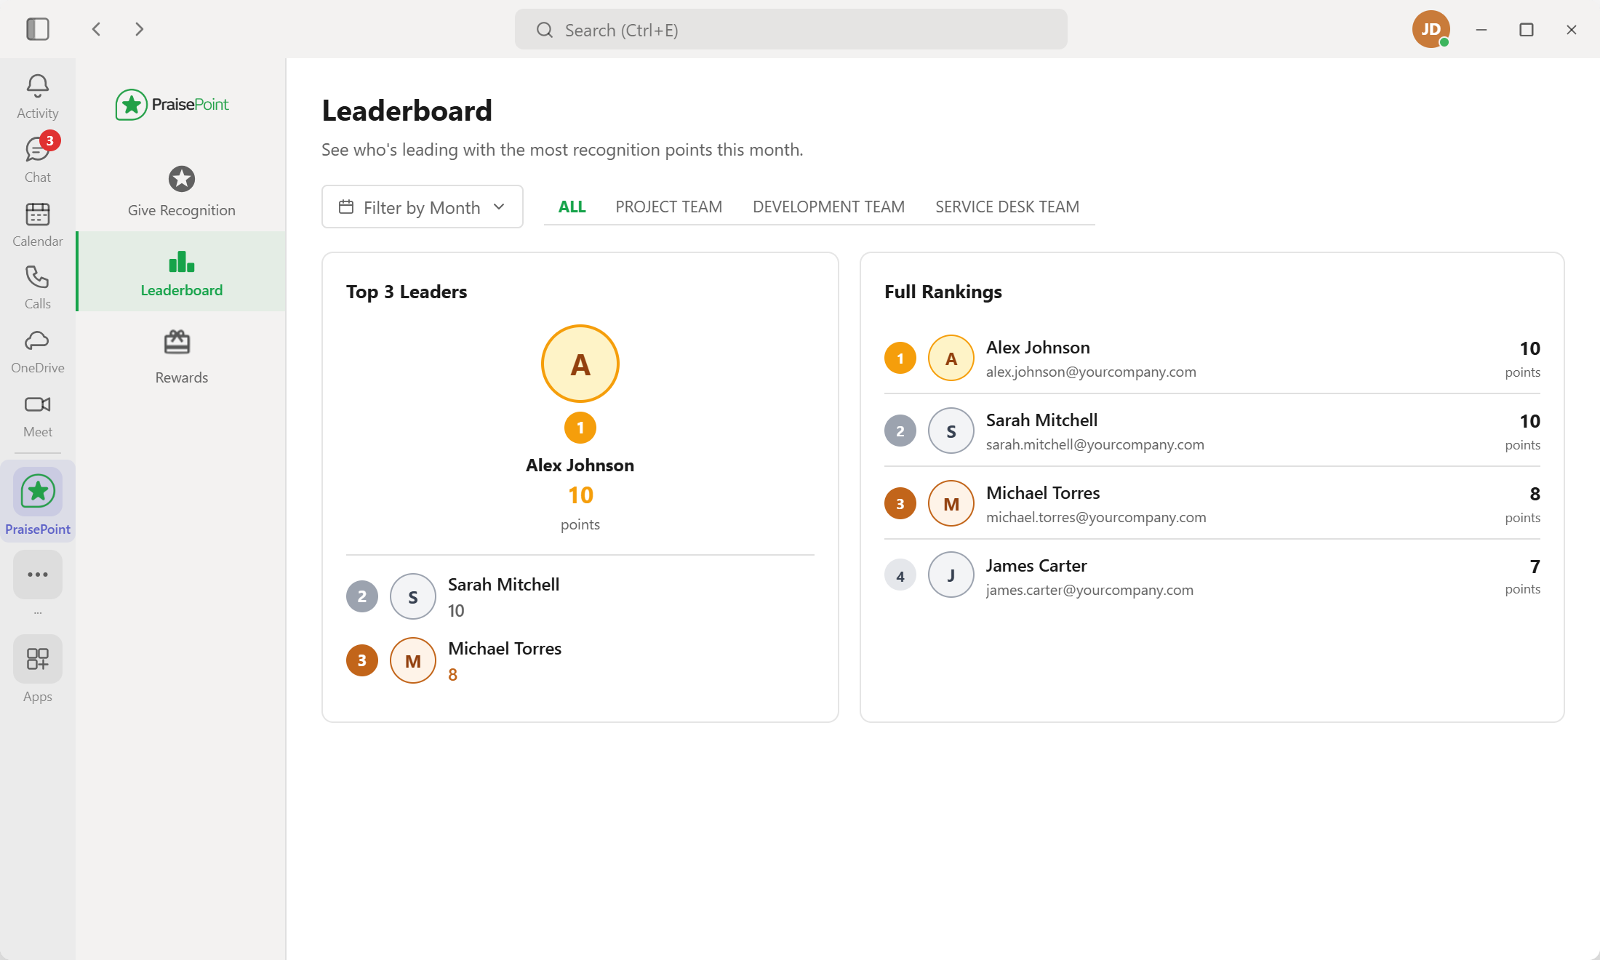Image resolution: width=1600 pixels, height=960 pixels.
Task: Open the Activity bell icon
Action: click(x=38, y=87)
